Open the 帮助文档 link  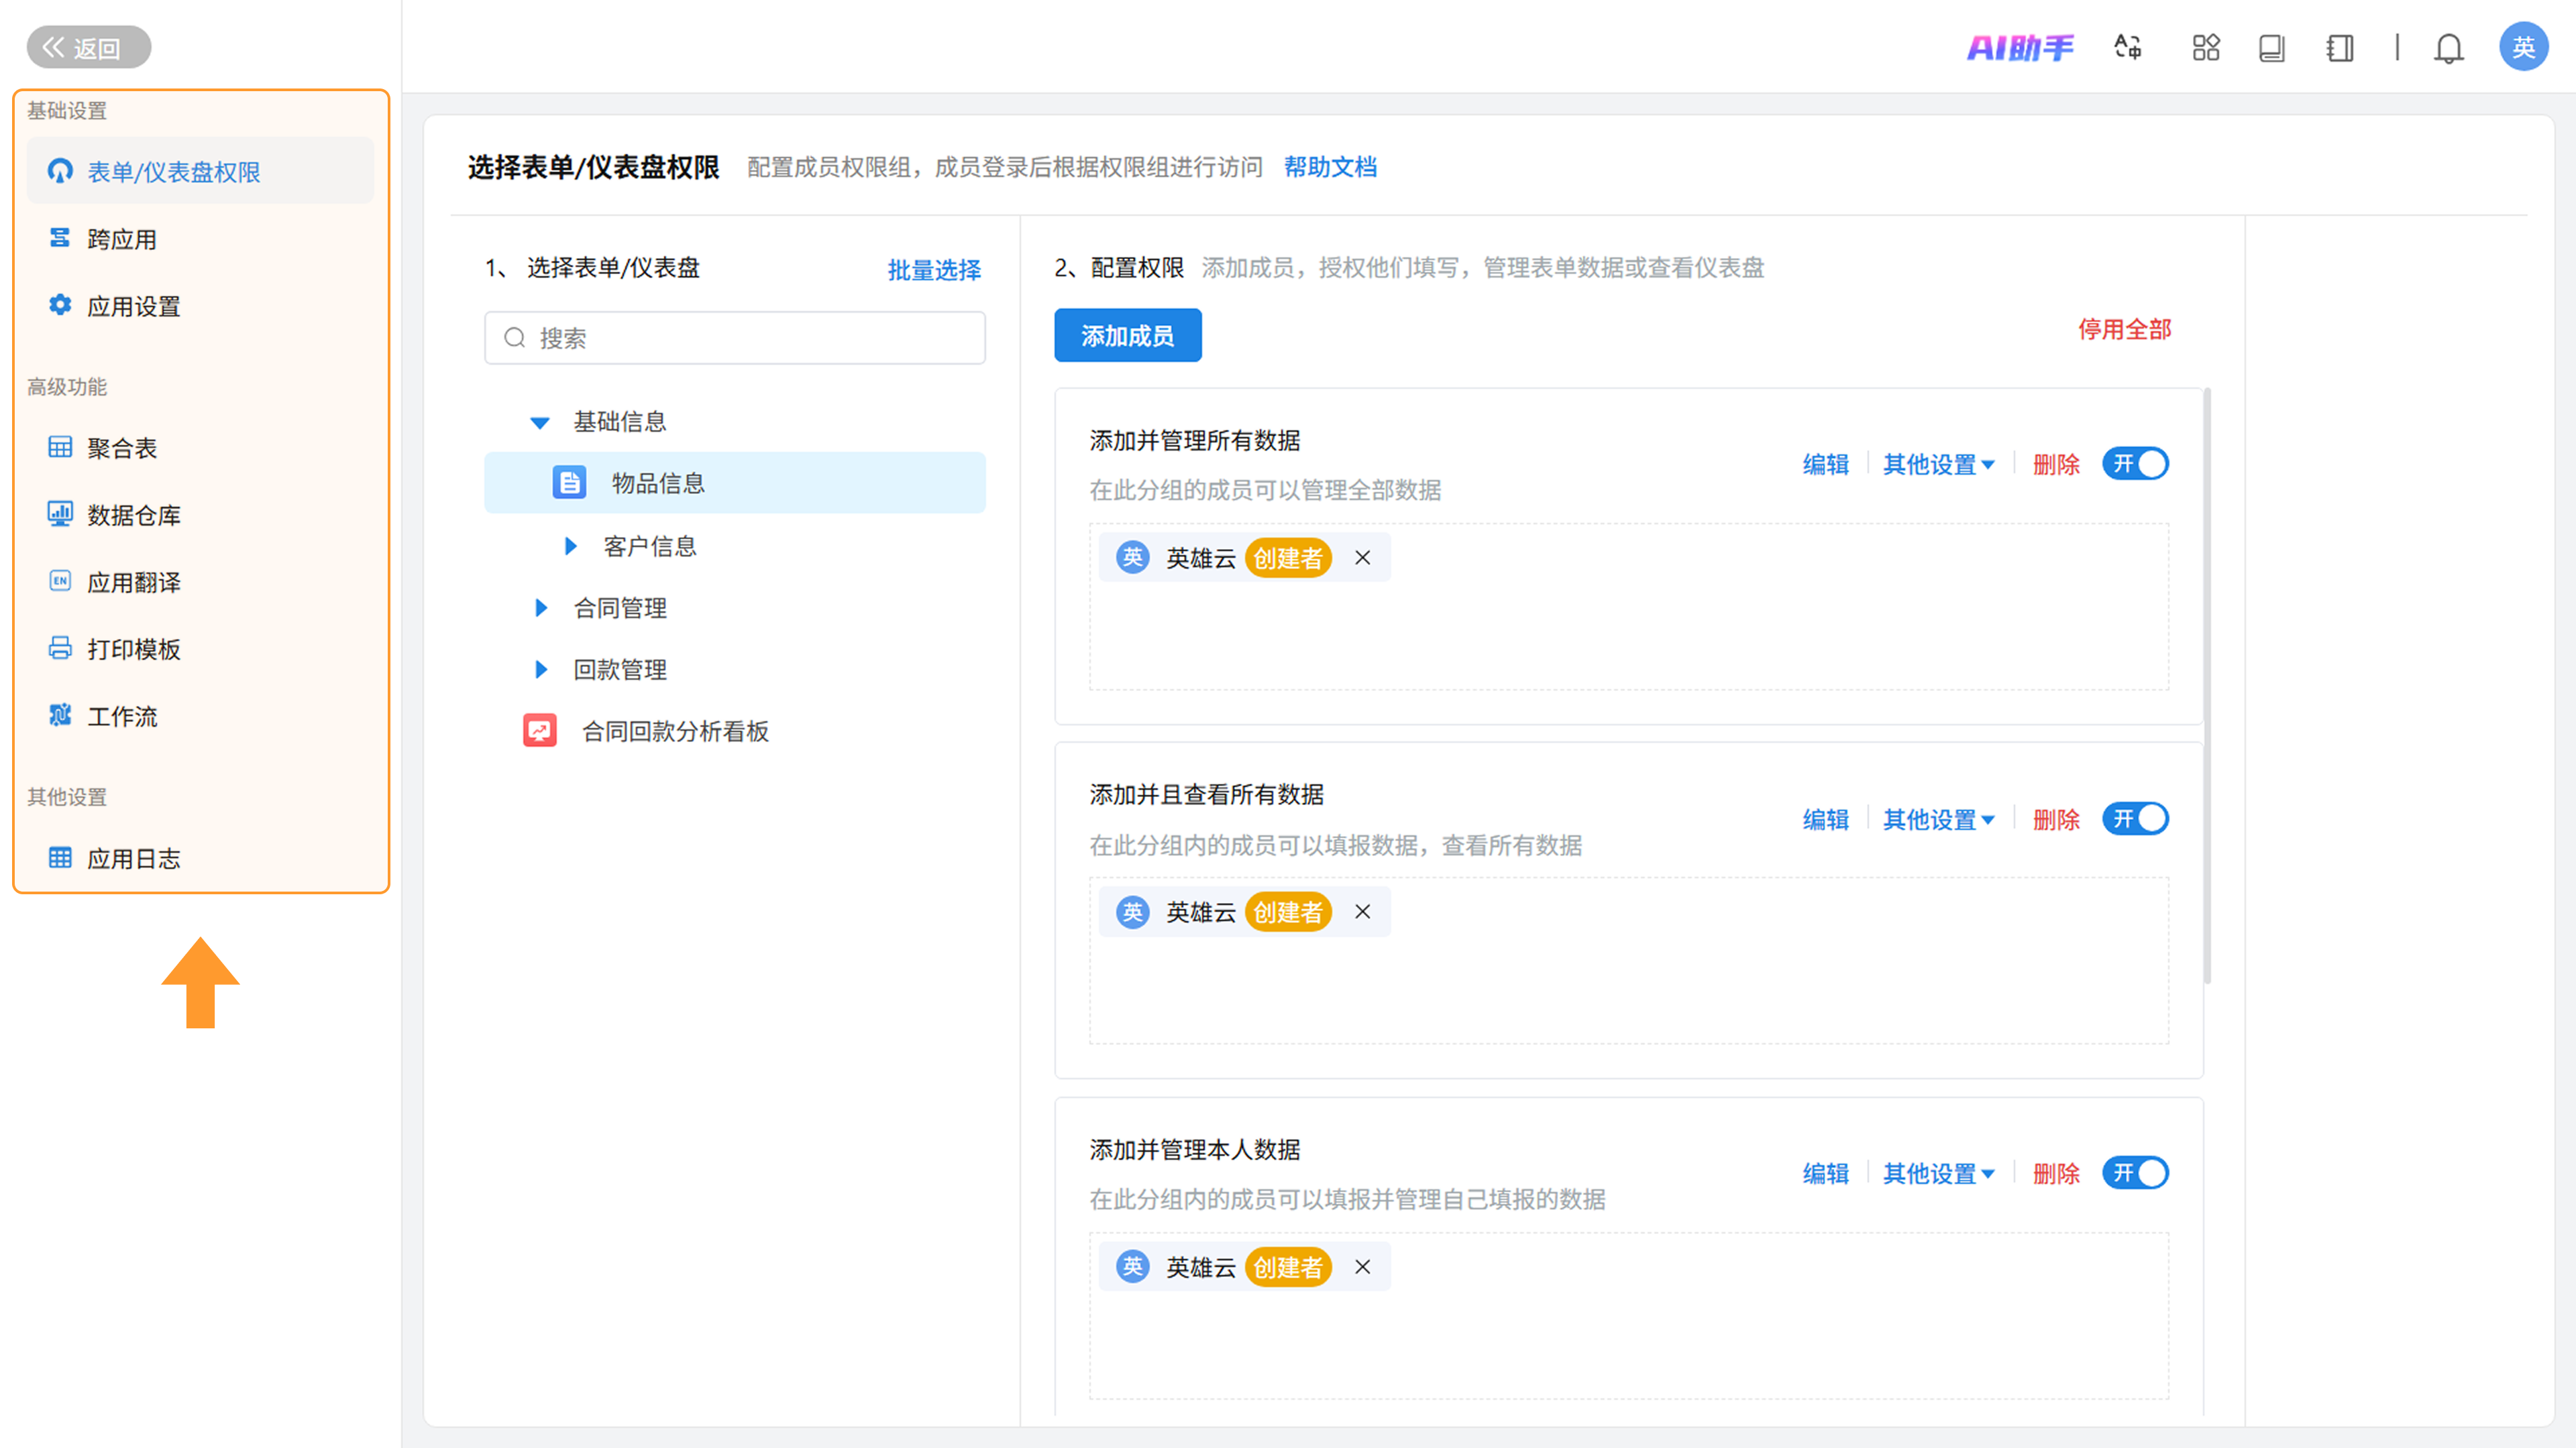(1330, 167)
